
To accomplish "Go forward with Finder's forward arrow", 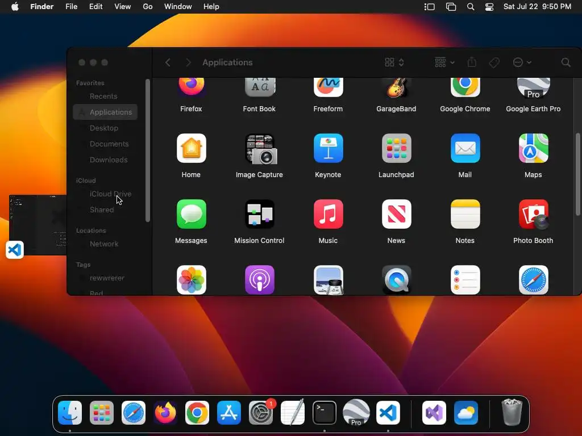I will click(188, 62).
